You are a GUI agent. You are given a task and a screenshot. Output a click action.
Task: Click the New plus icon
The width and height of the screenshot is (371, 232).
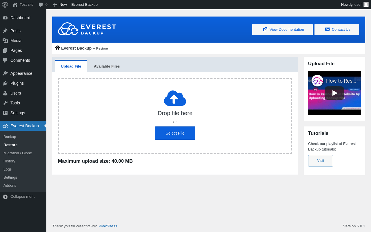tap(55, 5)
